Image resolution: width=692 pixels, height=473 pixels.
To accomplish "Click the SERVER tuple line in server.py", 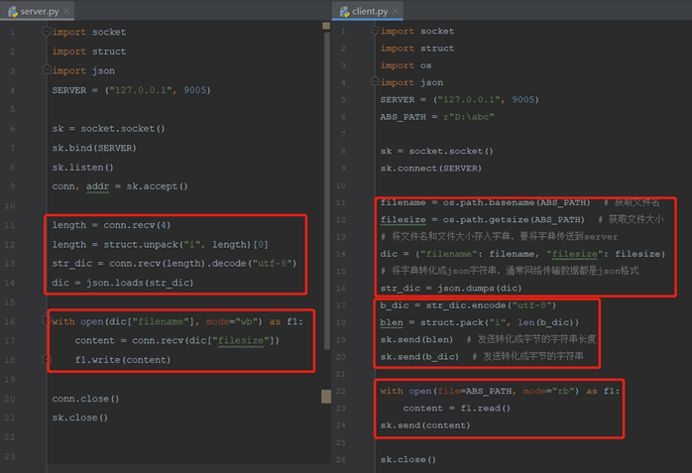I will [132, 90].
